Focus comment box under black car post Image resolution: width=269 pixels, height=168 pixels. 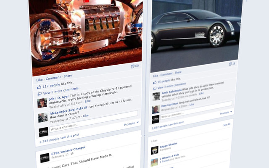196,110
